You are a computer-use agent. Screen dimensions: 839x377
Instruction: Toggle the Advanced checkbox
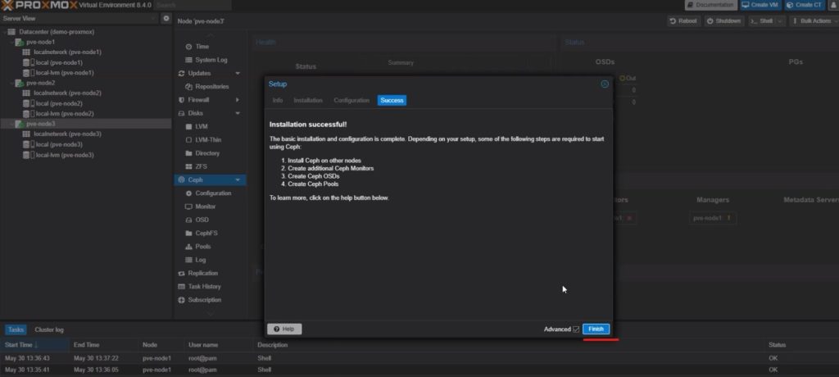coord(576,329)
